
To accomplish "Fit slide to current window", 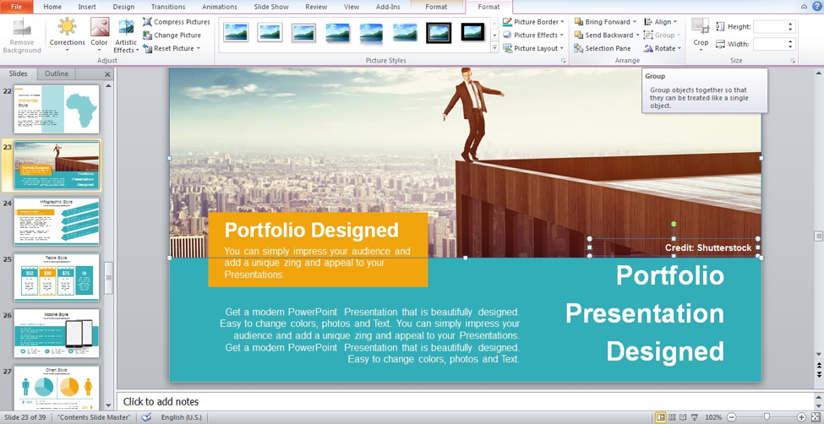I will pyautogui.click(x=815, y=417).
